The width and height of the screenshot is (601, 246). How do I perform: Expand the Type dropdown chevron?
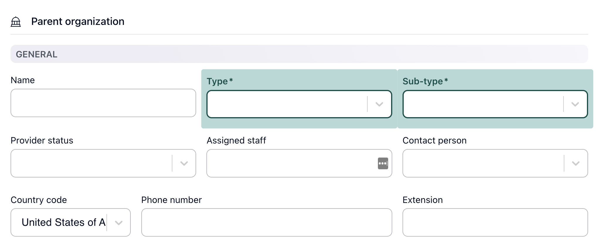pyautogui.click(x=379, y=104)
